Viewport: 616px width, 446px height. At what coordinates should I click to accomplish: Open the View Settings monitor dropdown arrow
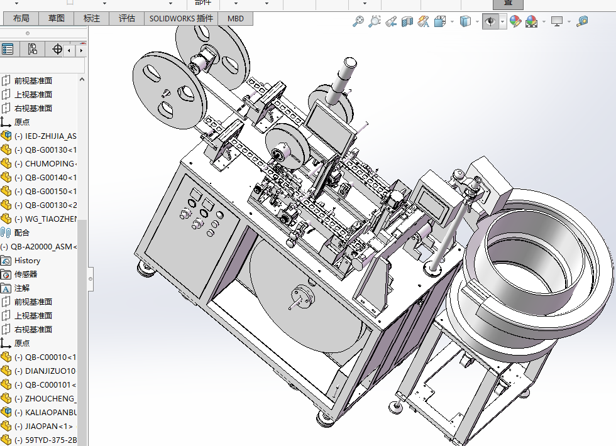coord(569,21)
